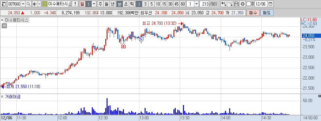The image size is (321, 121).
Task: Click the 102.86% volume ratio value
Action: coord(91,13)
